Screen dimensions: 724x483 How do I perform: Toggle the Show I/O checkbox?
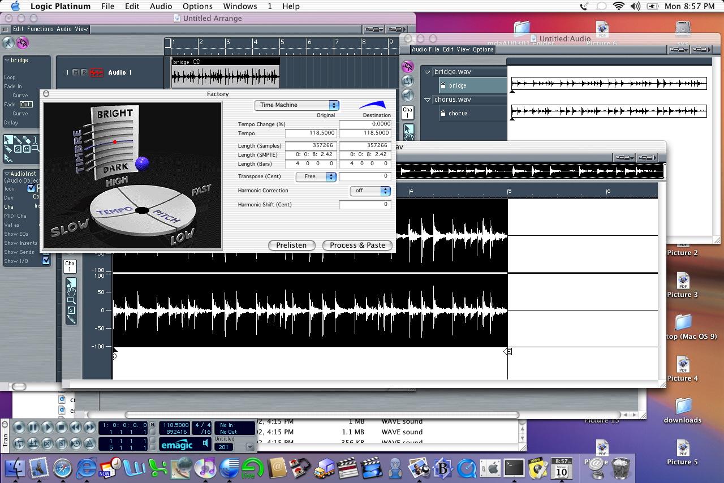(x=46, y=261)
